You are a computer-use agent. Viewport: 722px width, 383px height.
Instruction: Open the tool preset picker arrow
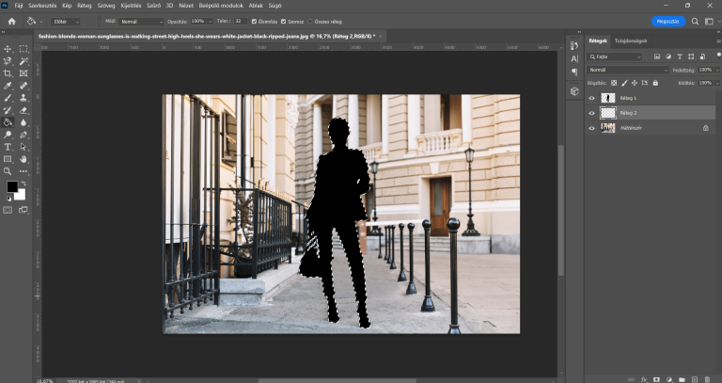pos(41,22)
